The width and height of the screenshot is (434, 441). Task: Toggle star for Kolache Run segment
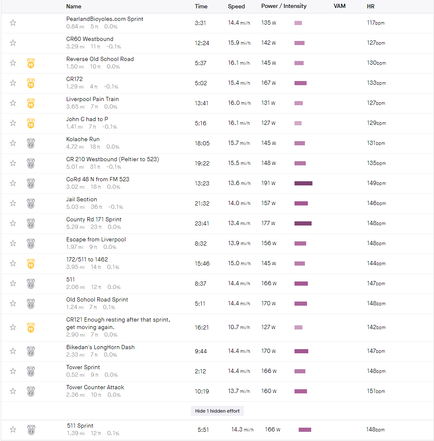pos(13,143)
